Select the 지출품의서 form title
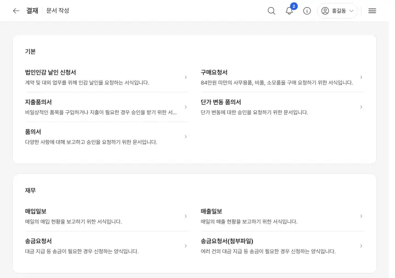395x278 pixels. [x=38, y=102]
